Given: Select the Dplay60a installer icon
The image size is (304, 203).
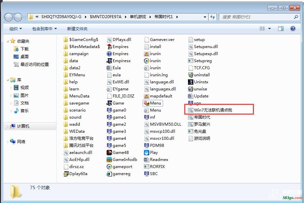Looking at the screenshot, I should tap(66, 174).
